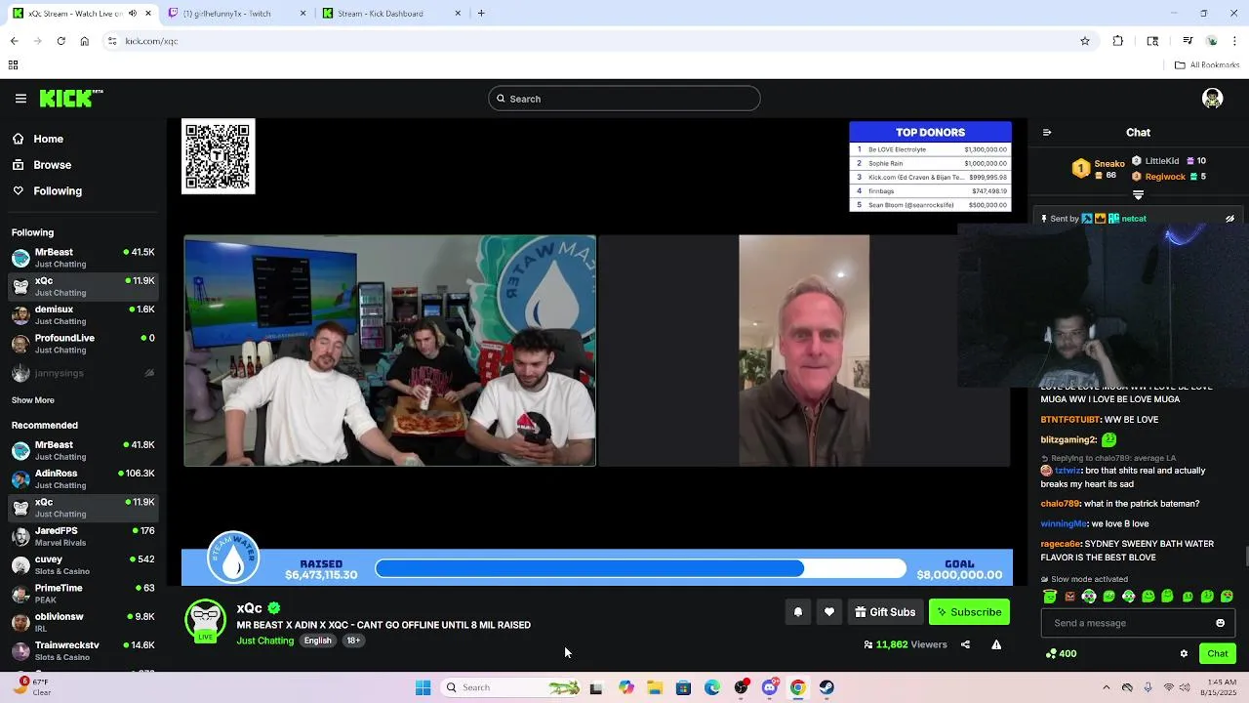Click the Gift Subs button
The image size is (1249, 703).
click(885, 612)
